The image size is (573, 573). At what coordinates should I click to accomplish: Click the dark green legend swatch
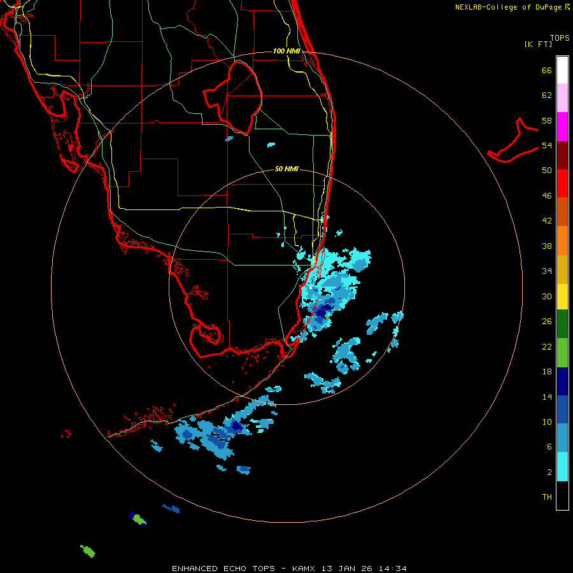562,324
